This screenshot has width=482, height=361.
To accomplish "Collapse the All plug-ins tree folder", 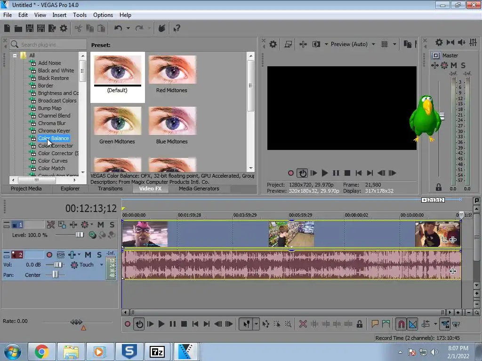I will [x=15, y=55].
